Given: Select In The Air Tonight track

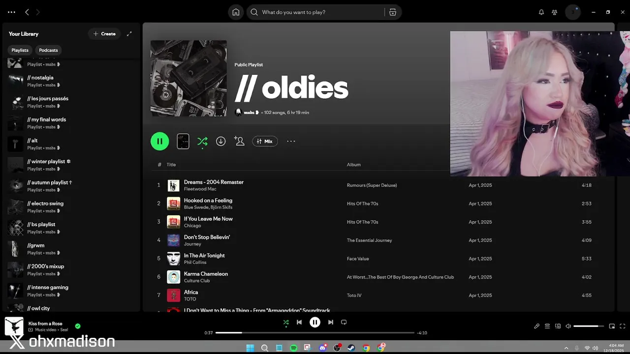Looking at the screenshot, I should tap(204, 255).
